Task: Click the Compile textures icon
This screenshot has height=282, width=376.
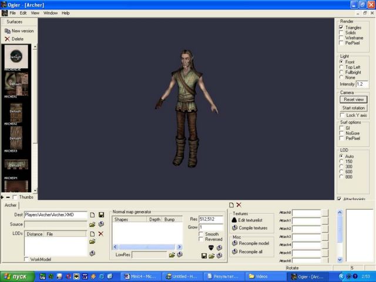Action: pos(234,228)
